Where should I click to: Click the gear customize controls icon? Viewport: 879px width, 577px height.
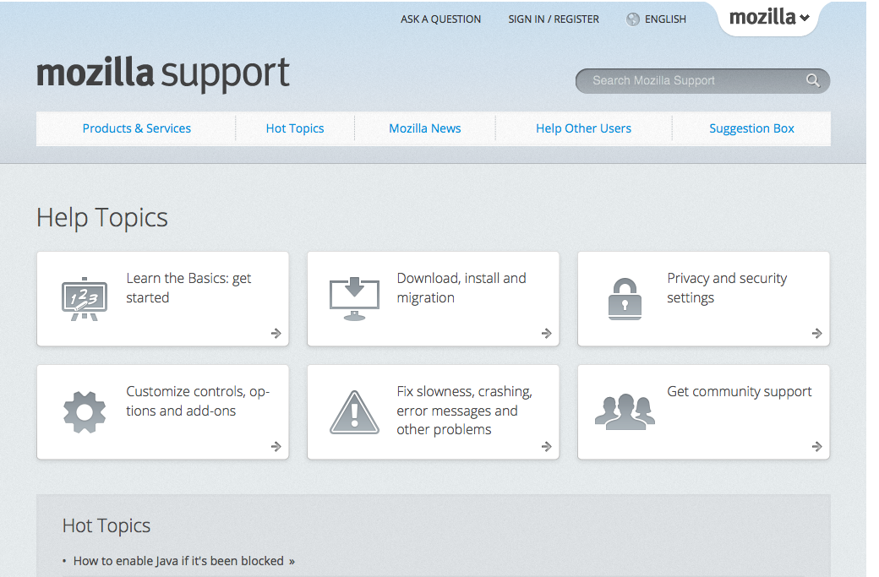pyautogui.click(x=84, y=412)
